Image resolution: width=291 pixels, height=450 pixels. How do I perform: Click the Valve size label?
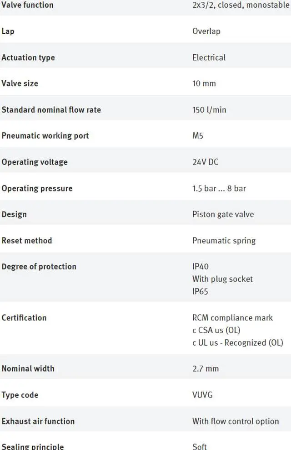[20, 83]
